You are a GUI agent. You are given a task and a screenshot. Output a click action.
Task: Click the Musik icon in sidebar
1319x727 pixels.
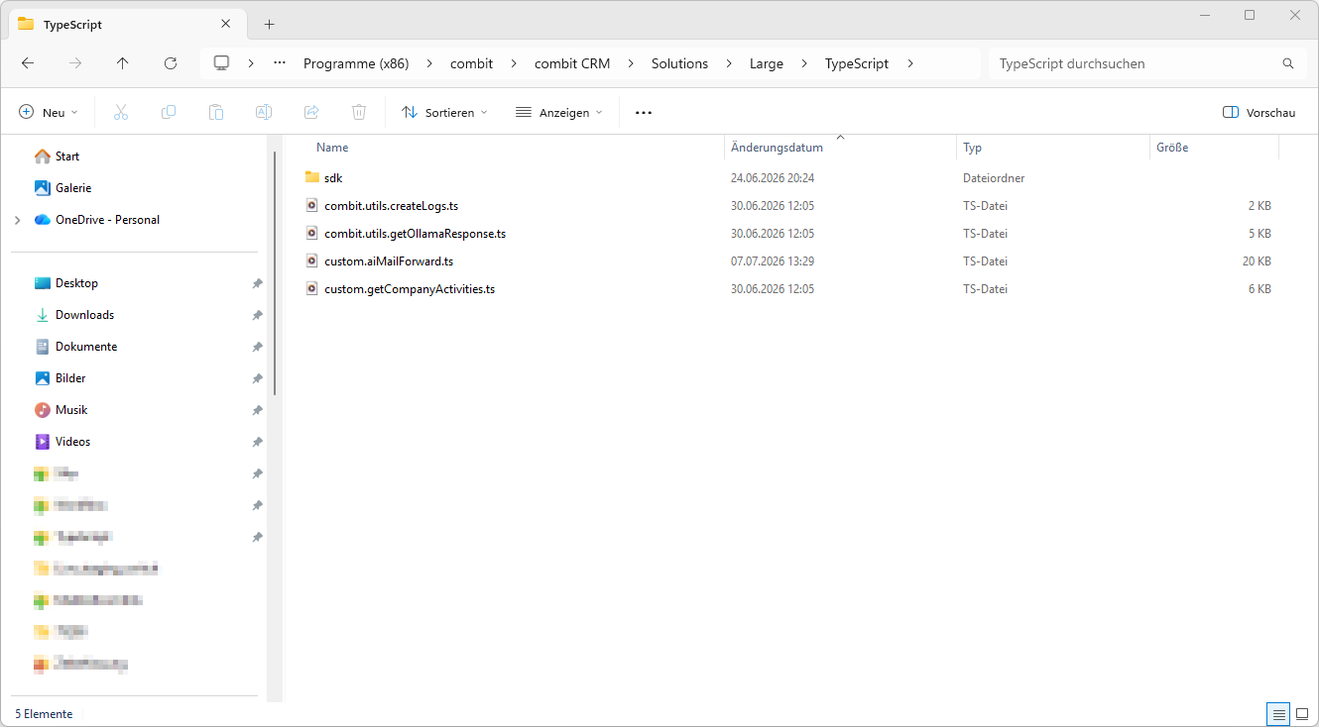42,410
